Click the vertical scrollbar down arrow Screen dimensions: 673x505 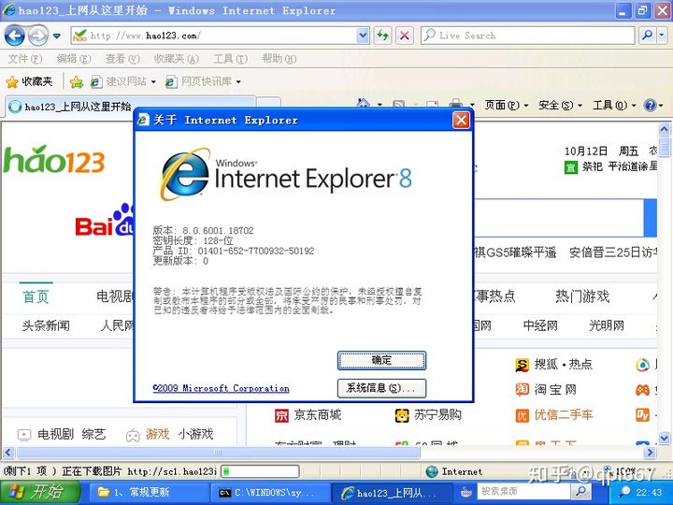click(x=664, y=439)
